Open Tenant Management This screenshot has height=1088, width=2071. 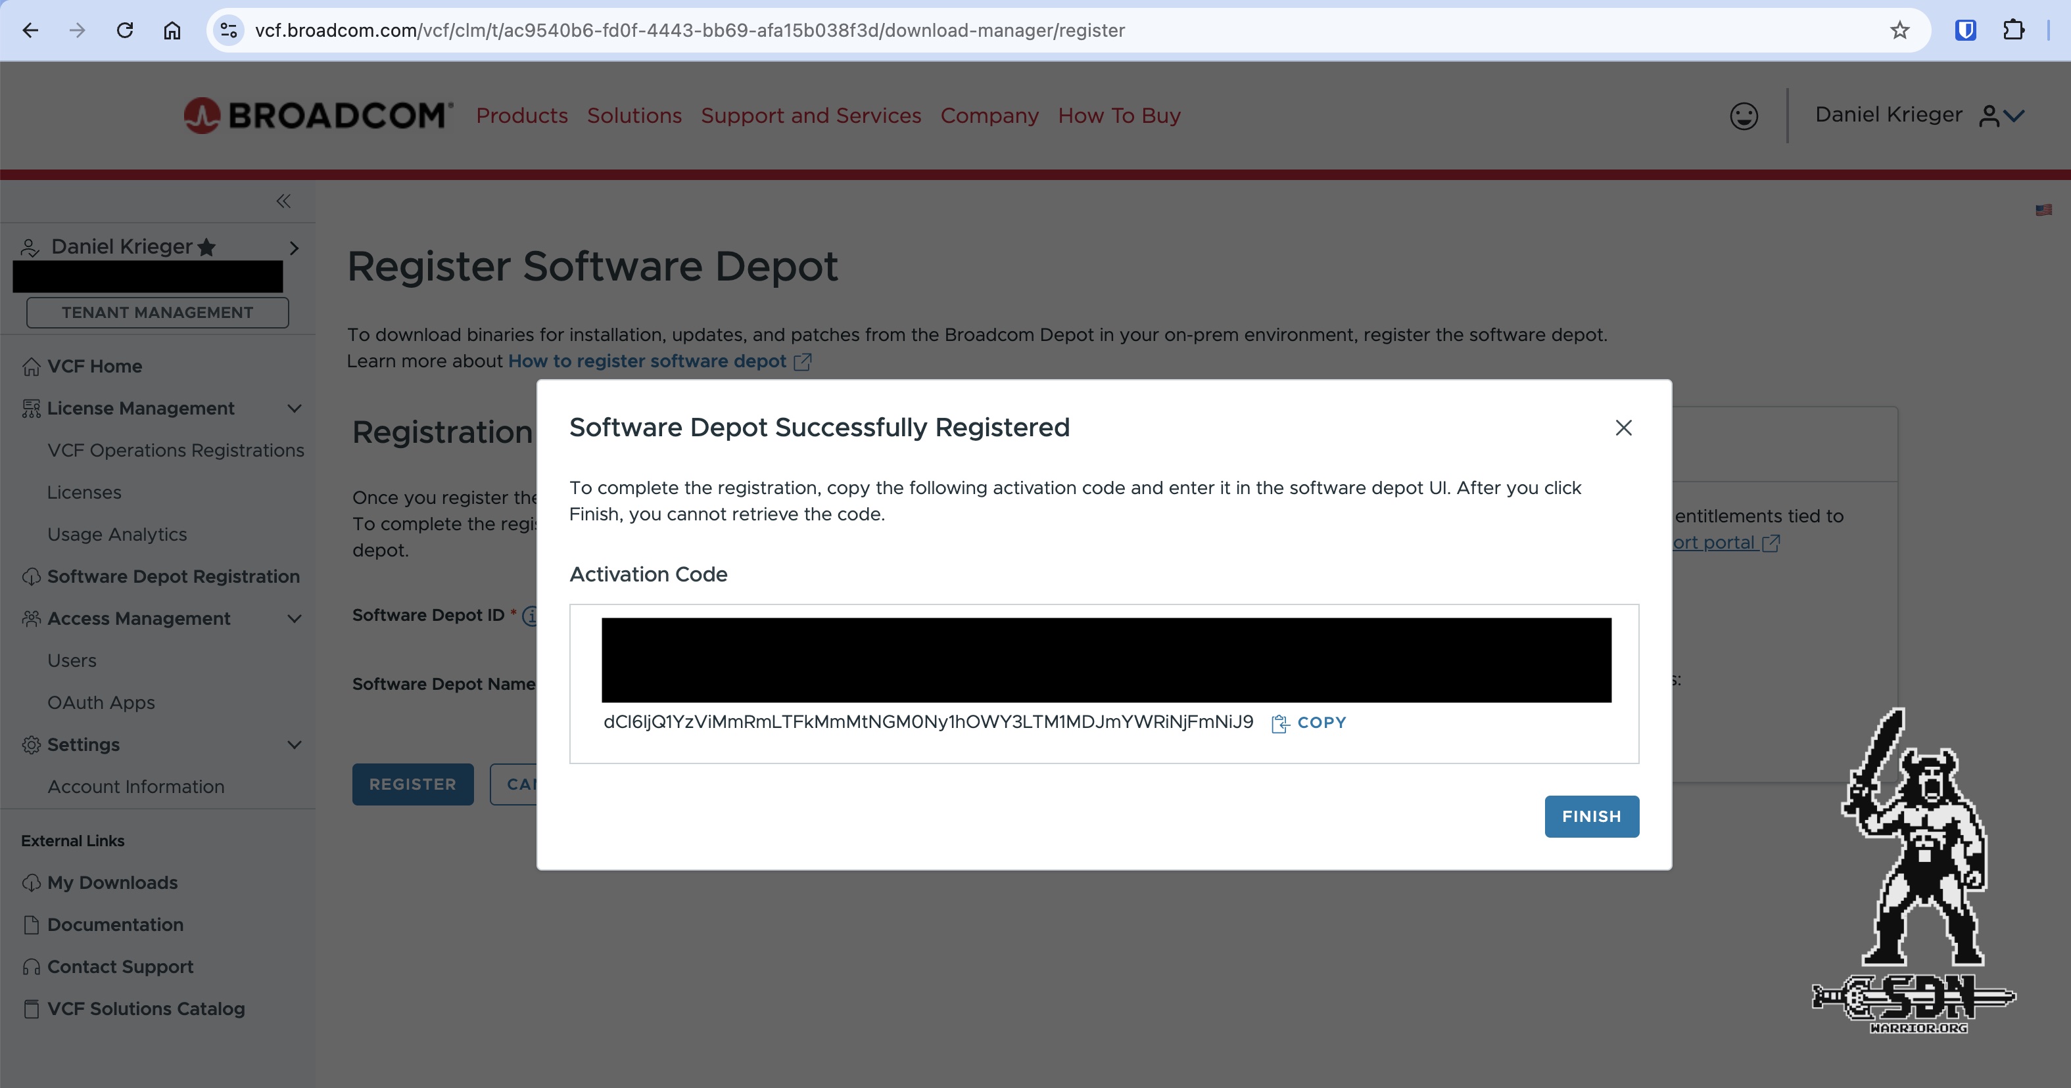click(x=158, y=313)
